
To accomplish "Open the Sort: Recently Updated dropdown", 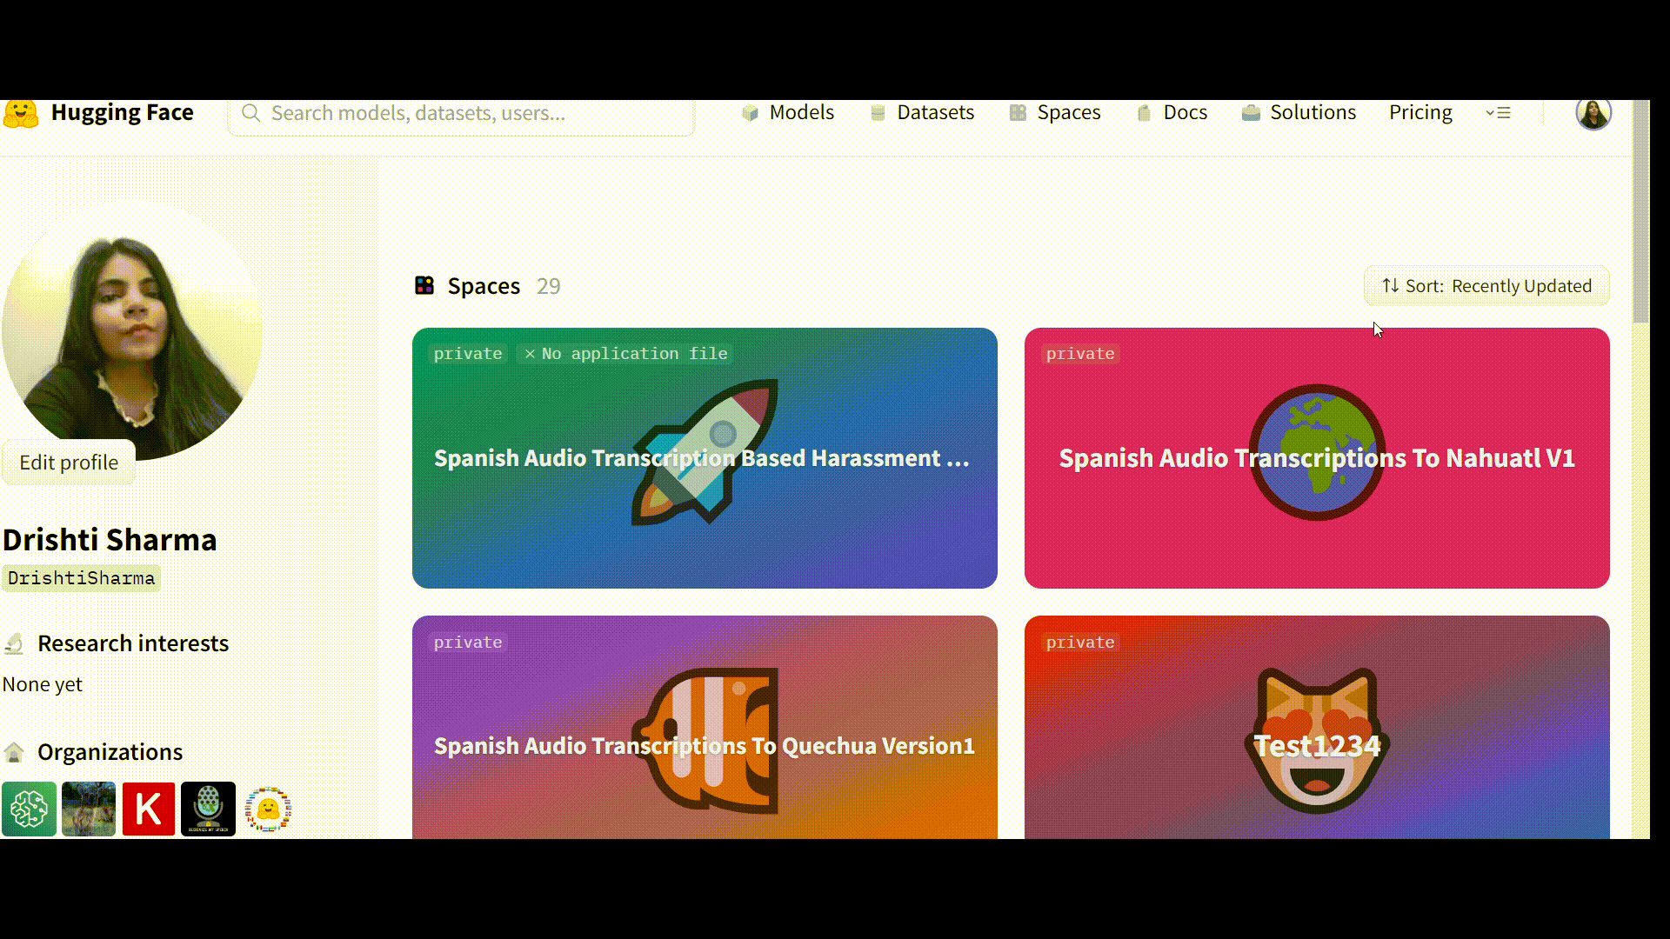I will [x=1486, y=285].
